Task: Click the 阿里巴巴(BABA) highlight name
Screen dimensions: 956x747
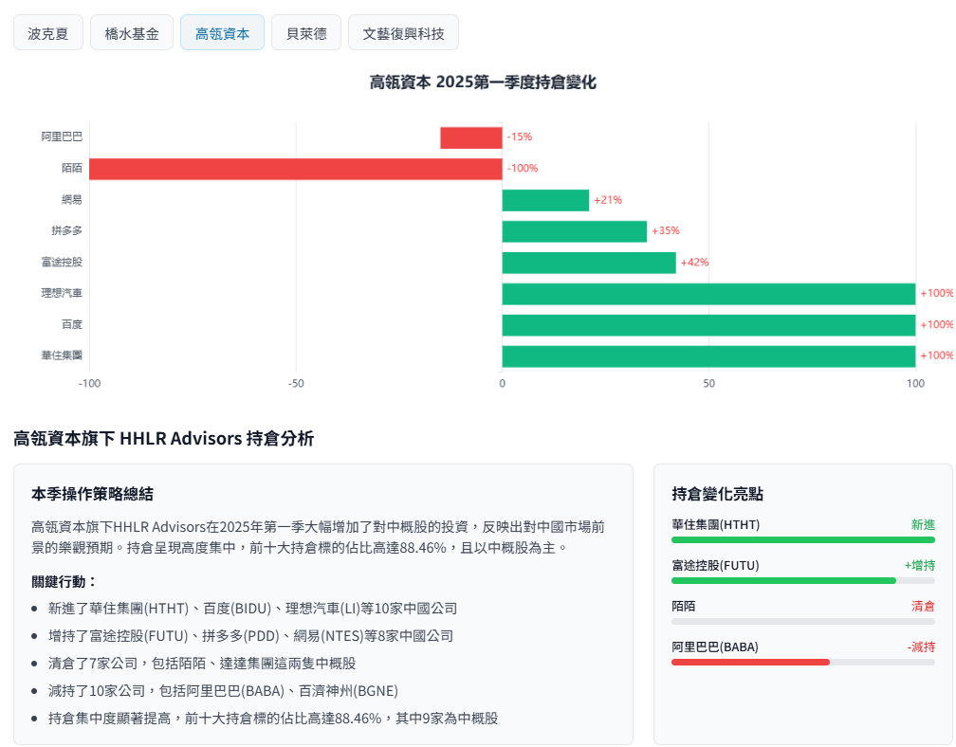Action: click(715, 647)
